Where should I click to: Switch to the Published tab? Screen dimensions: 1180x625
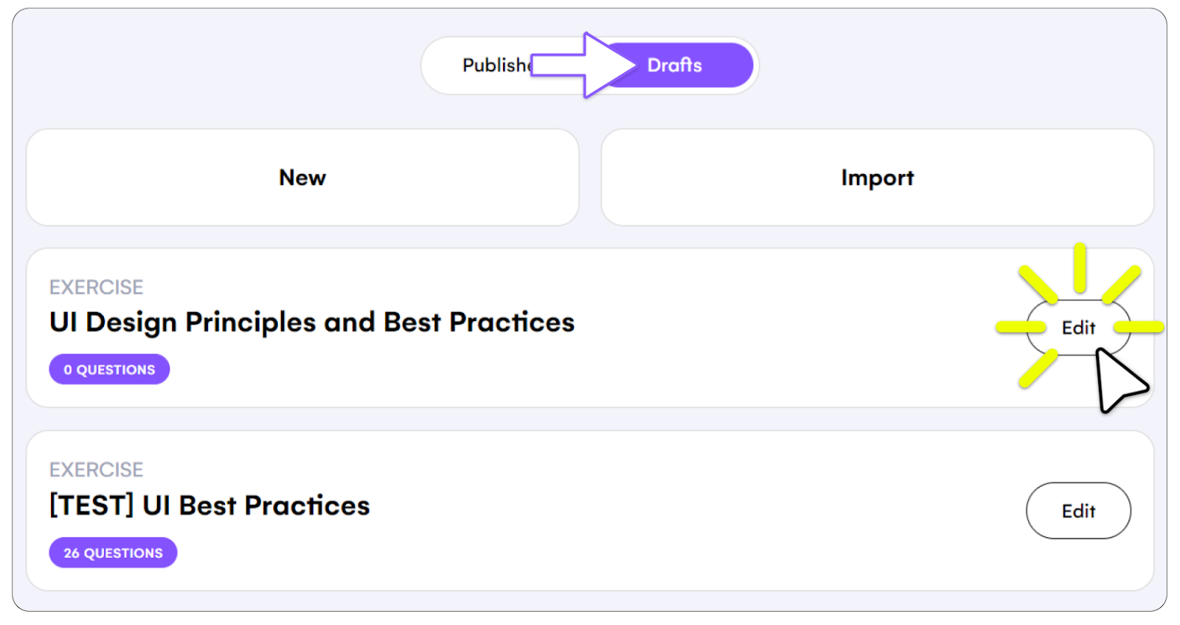(496, 66)
